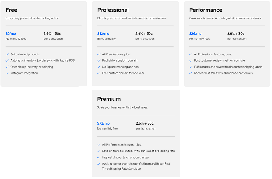272x179 pixels.
Task: Click checkmark beside Sell unlimited products
Action: [7, 54]
